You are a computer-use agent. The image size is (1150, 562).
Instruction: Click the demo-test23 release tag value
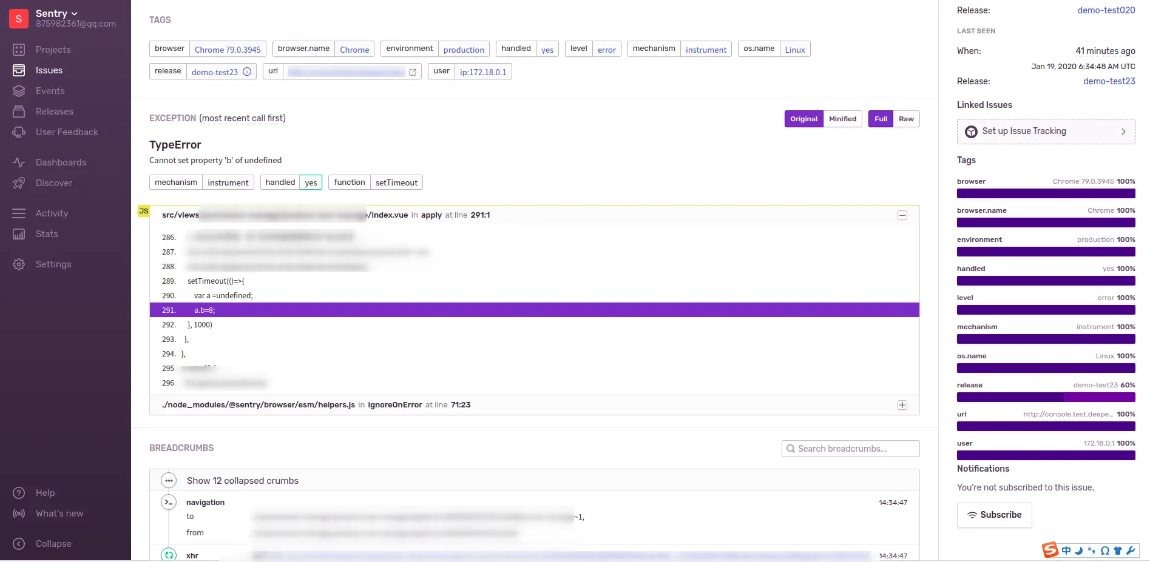click(x=215, y=72)
